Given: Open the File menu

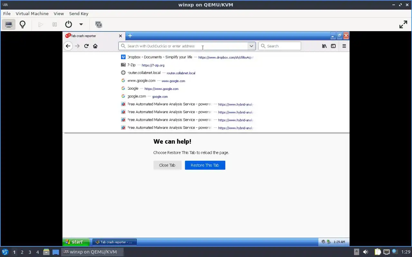Looking at the screenshot, I should 7,13.
